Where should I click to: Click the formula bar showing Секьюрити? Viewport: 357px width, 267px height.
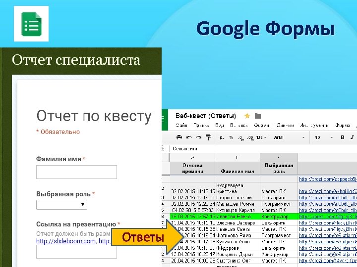tap(263, 149)
